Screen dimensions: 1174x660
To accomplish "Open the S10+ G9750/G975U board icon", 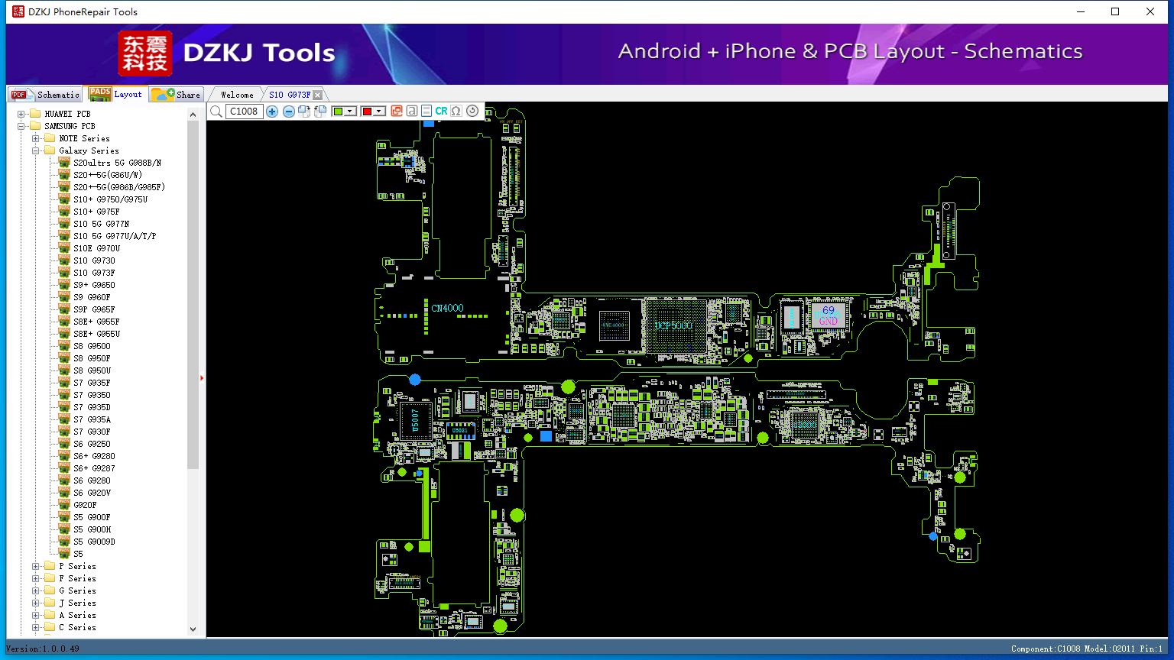I will (x=64, y=199).
